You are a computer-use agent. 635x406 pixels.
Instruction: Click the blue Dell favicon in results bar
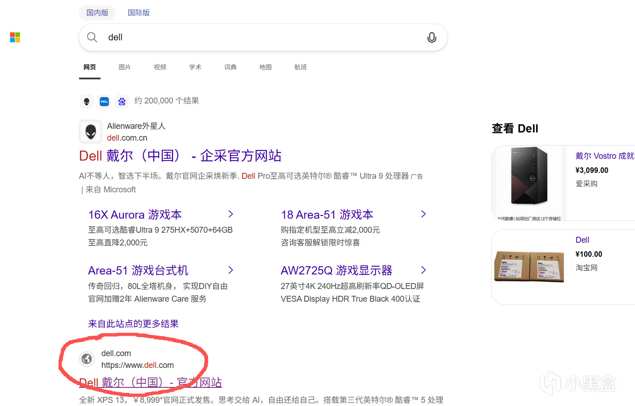pyautogui.click(x=104, y=102)
